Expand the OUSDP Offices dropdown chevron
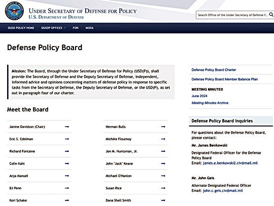 (x=64, y=28)
